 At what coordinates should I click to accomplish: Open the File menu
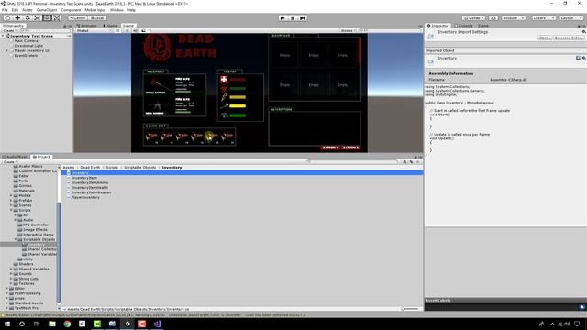(5, 10)
